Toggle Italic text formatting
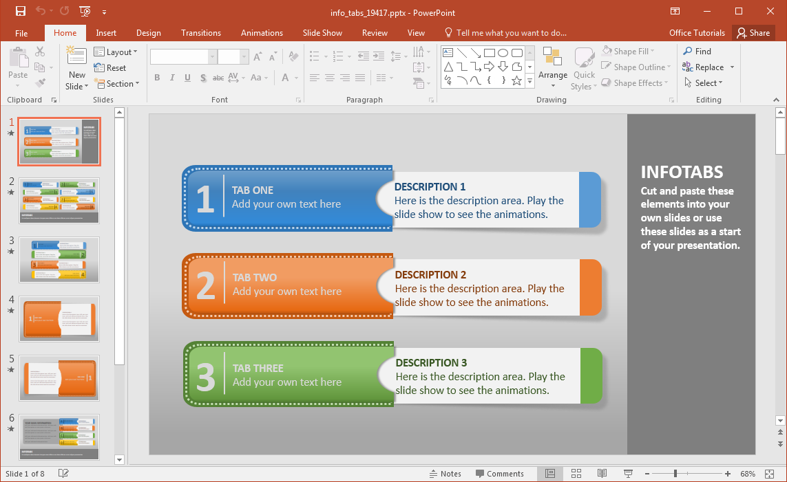This screenshot has height=482, width=787. coord(172,78)
